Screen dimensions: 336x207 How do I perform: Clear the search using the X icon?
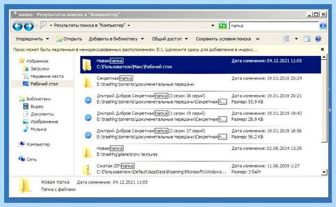[323, 26]
